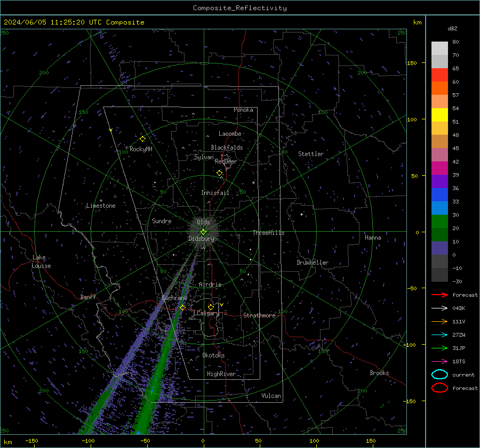This screenshot has width=480, height=448.
Task: Click the Composite_Reflectivity title text
Action: (x=239, y=8)
